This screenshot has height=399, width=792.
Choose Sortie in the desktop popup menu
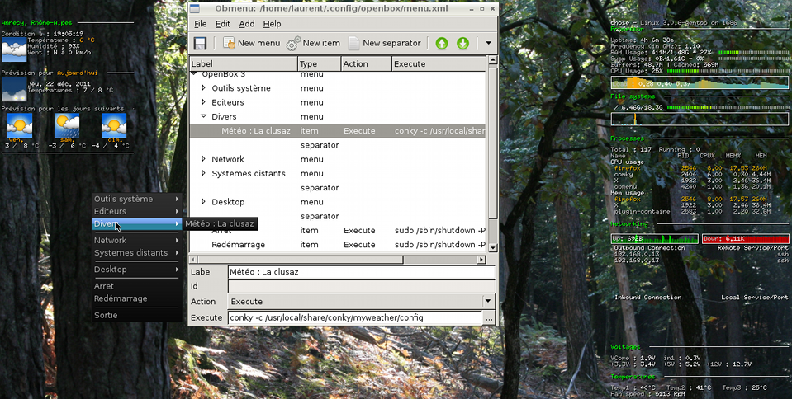point(106,315)
